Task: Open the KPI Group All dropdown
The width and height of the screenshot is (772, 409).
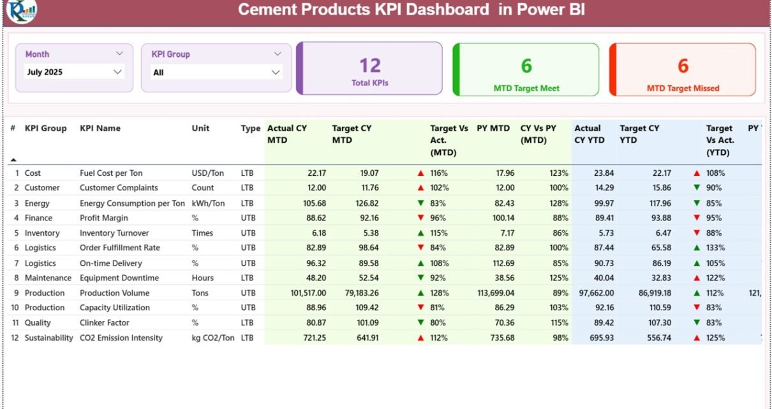Action: tap(276, 73)
